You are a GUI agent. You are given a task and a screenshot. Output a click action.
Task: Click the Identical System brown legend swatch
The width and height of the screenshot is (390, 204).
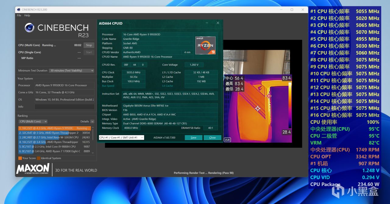point(39,158)
